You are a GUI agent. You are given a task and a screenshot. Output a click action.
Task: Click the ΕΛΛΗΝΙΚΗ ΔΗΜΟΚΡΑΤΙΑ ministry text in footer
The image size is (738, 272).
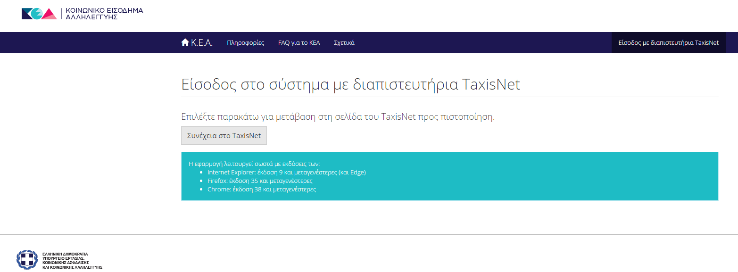(x=72, y=260)
